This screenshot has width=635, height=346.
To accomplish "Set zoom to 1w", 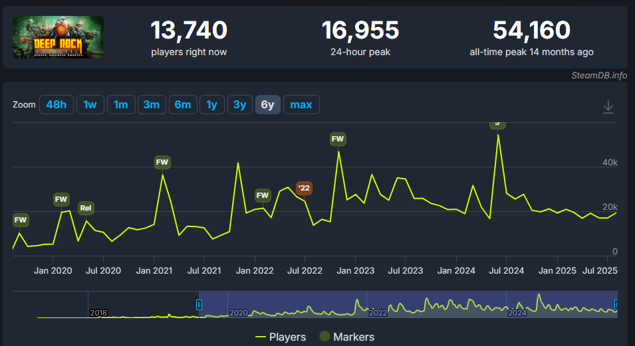I will tap(90, 105).
